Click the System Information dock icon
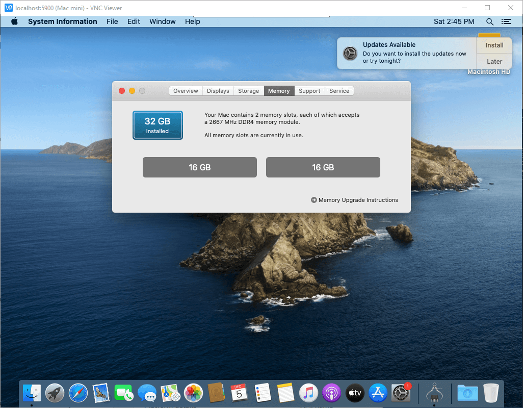 pyautogui.click(x=434, y=393)
